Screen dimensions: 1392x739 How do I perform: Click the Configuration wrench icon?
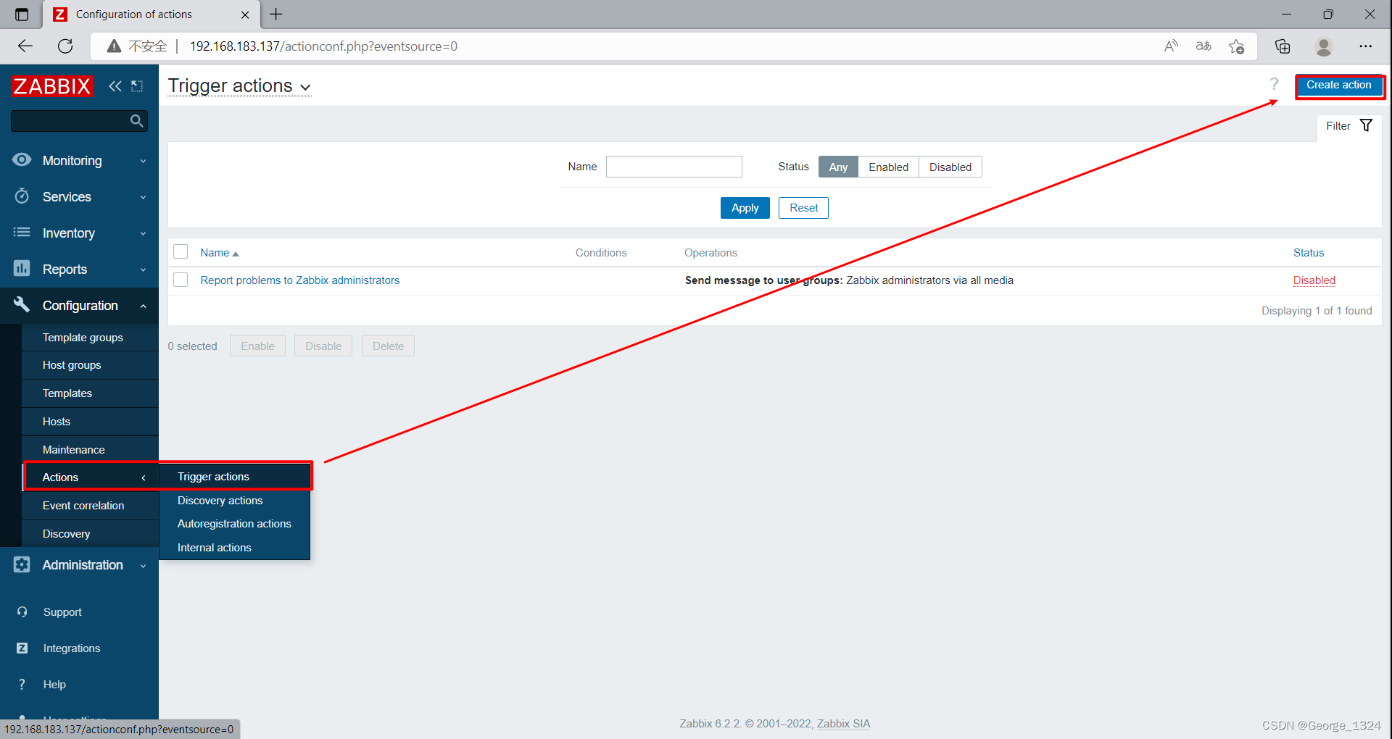pyautogui.click(x=22, y=305)
